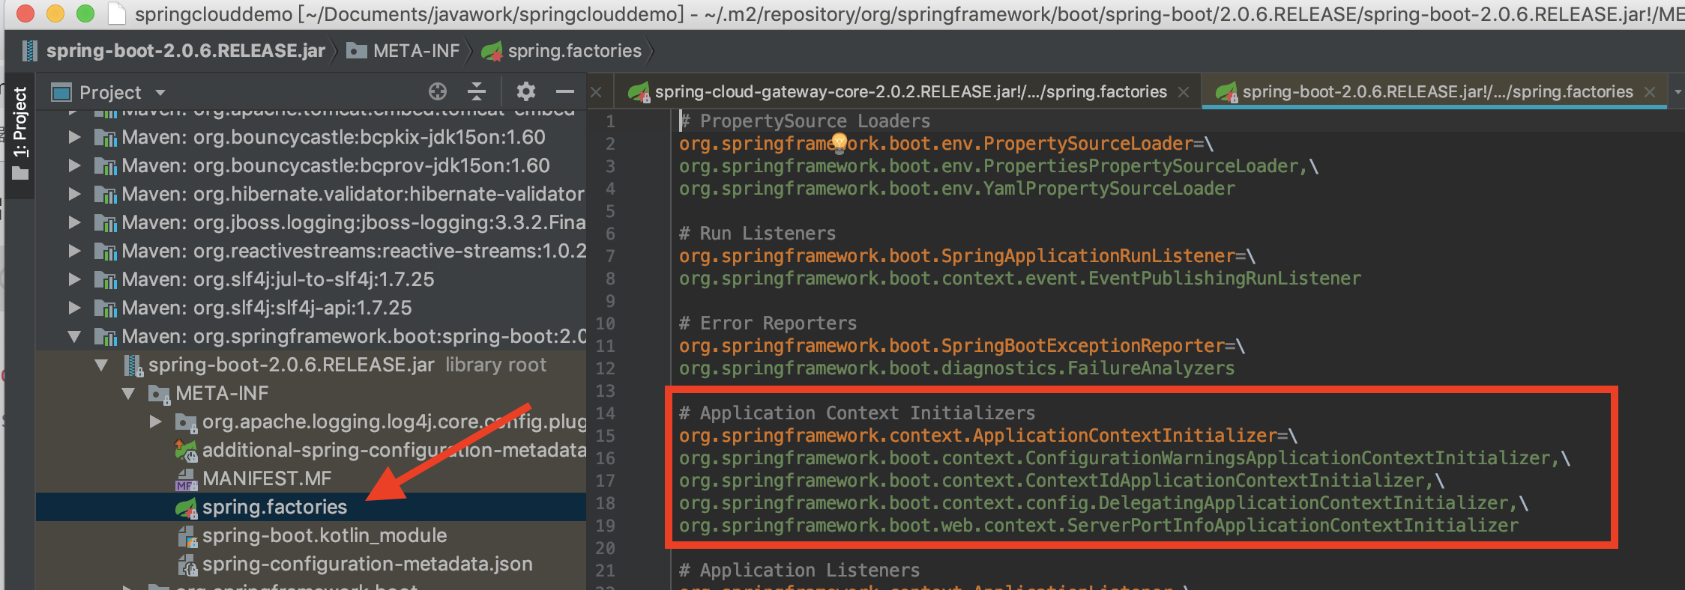Click the spring-configuration-metadata.json file icon
Viewport: 1685px width, 590px height.
[187, 565]
